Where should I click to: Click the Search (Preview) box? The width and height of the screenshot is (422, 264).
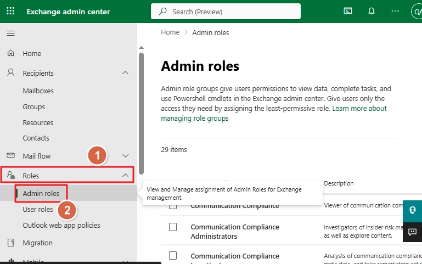tap(226, 12)
